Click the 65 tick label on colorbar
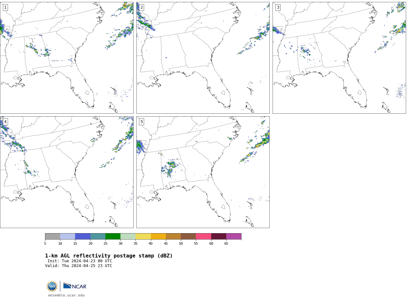Screen dimensions: 409x299 [226, 244]
